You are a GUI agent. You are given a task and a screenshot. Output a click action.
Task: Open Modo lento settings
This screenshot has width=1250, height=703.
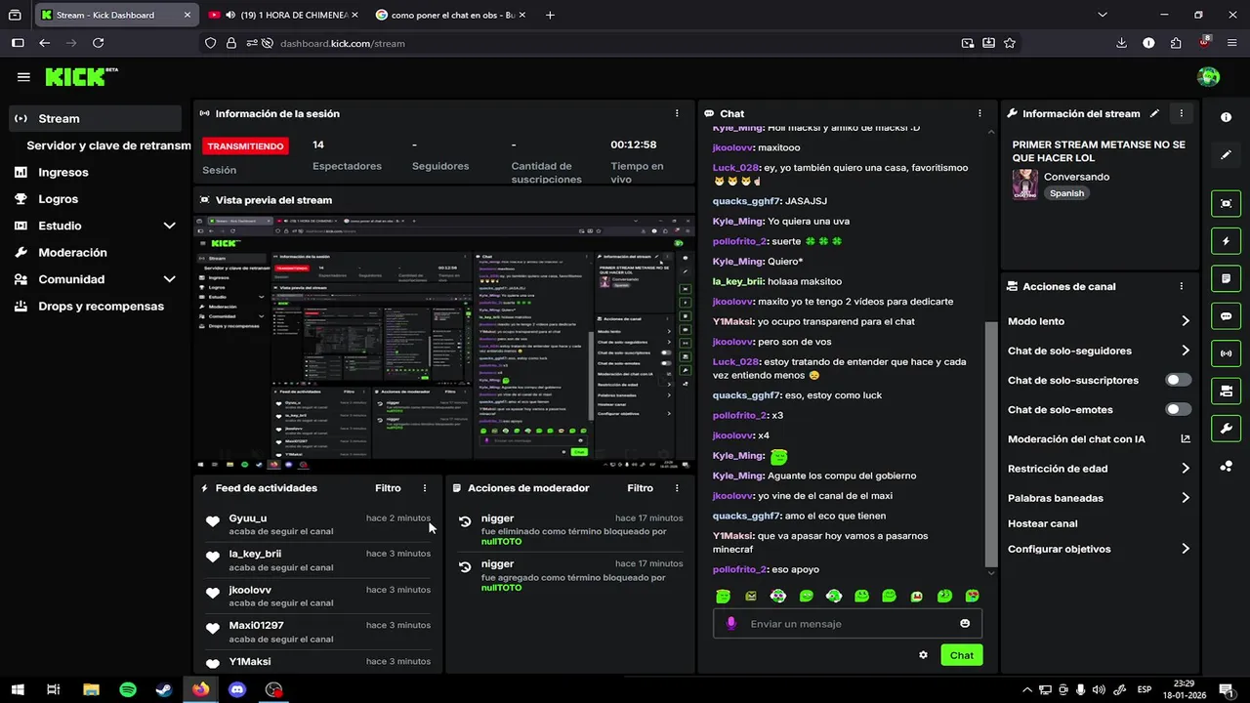click(1099, 321)
